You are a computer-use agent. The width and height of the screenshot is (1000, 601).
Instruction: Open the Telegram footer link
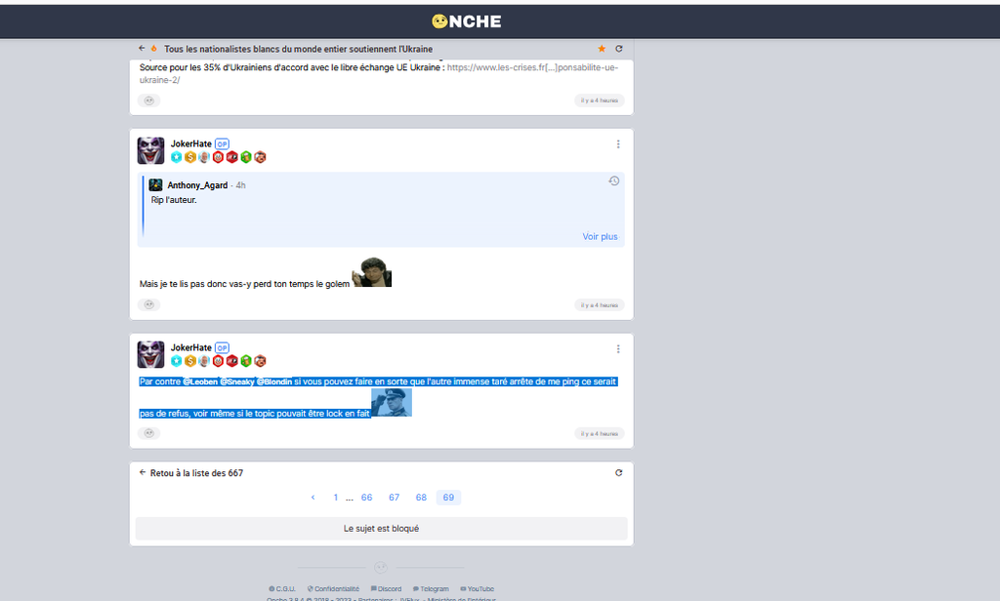(431, 589)
